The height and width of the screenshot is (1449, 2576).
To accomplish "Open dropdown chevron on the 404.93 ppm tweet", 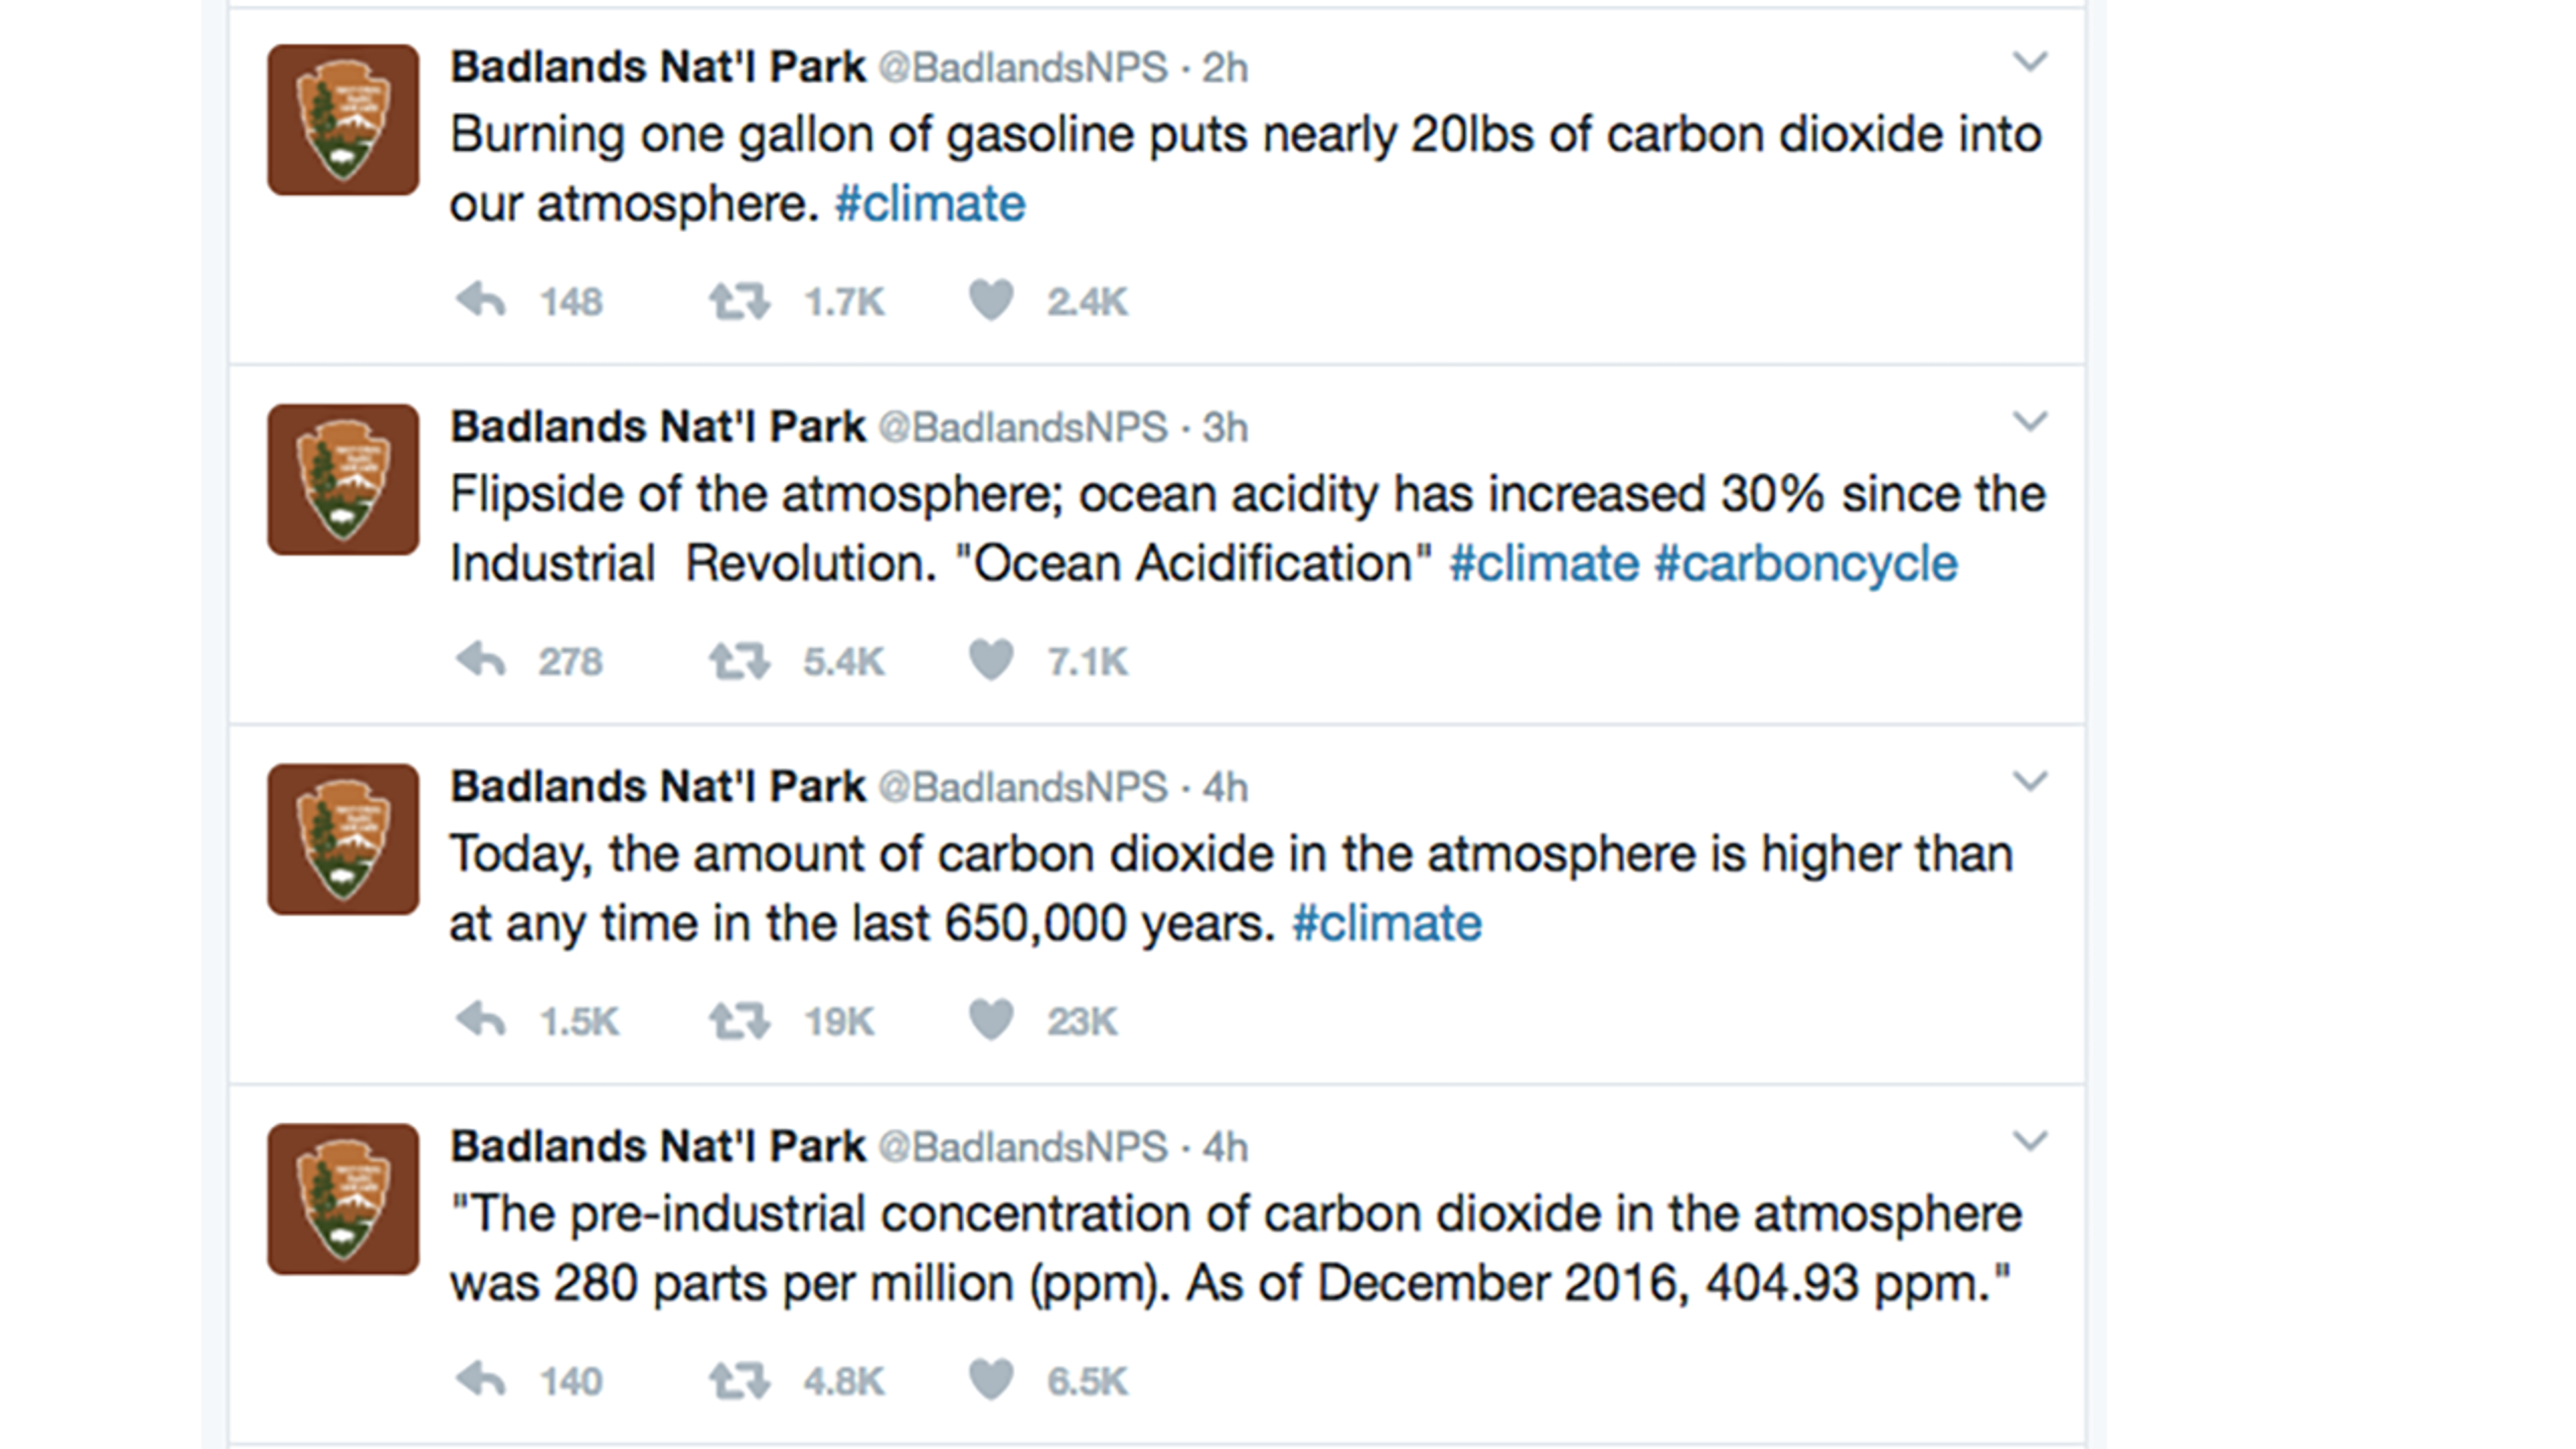I will (x=2029, y=1141).
